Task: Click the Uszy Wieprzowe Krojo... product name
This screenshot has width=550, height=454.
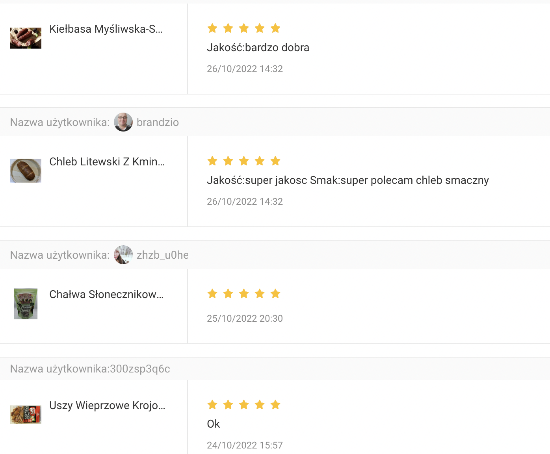Action: pyautogui.click(x=107, y=406)
